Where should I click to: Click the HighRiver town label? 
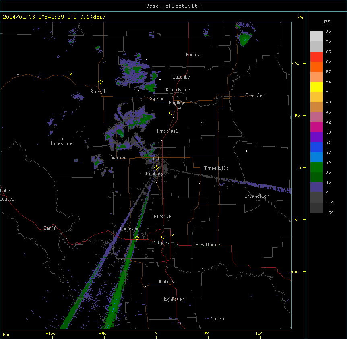pyautogui.click(x=173, y=299)
